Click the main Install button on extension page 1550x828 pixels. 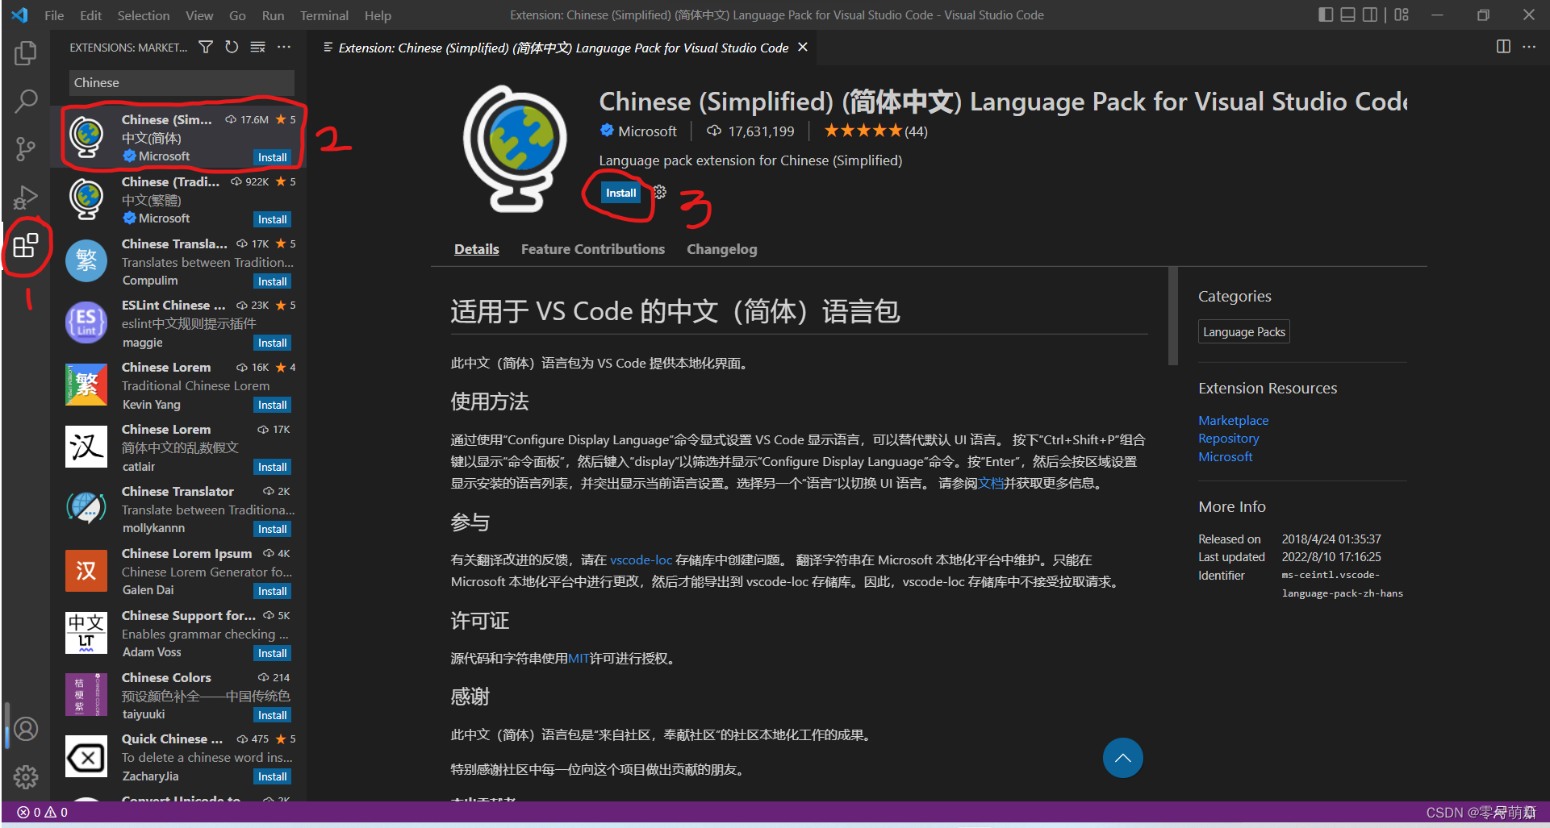[620, 193]
